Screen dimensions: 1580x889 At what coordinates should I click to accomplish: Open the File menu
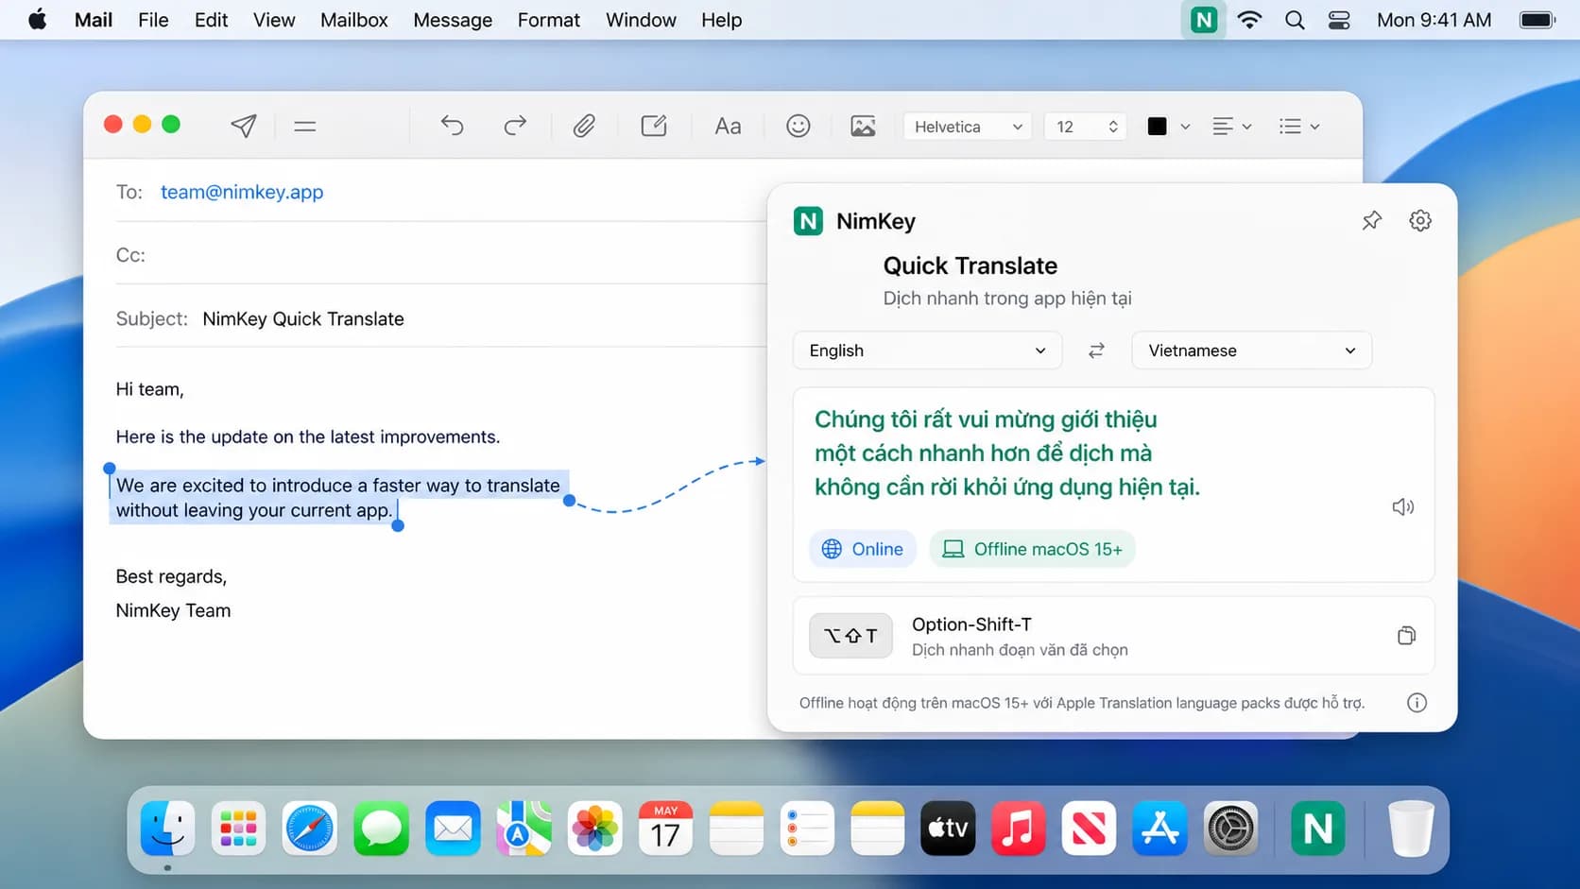153,20
